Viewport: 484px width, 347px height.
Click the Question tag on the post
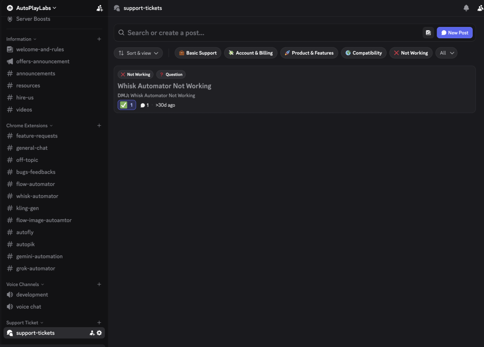pos(171,74)
